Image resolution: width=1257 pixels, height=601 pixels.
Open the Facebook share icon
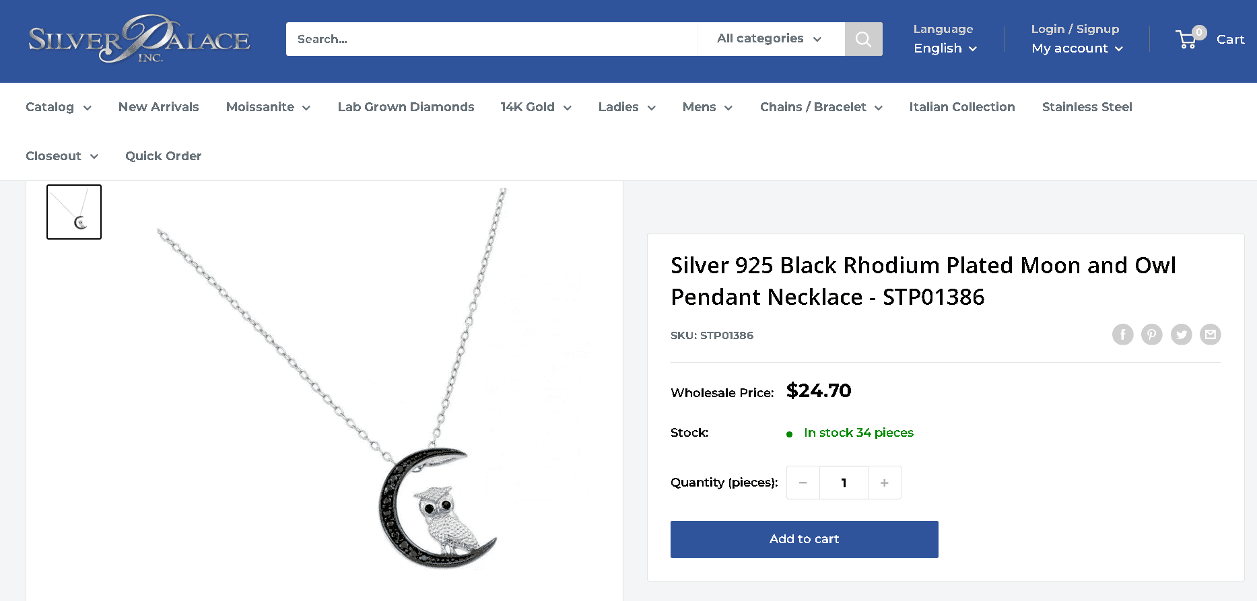[x=1122, y=334]
